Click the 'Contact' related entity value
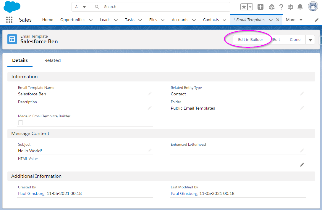 (x=178, y=94)
